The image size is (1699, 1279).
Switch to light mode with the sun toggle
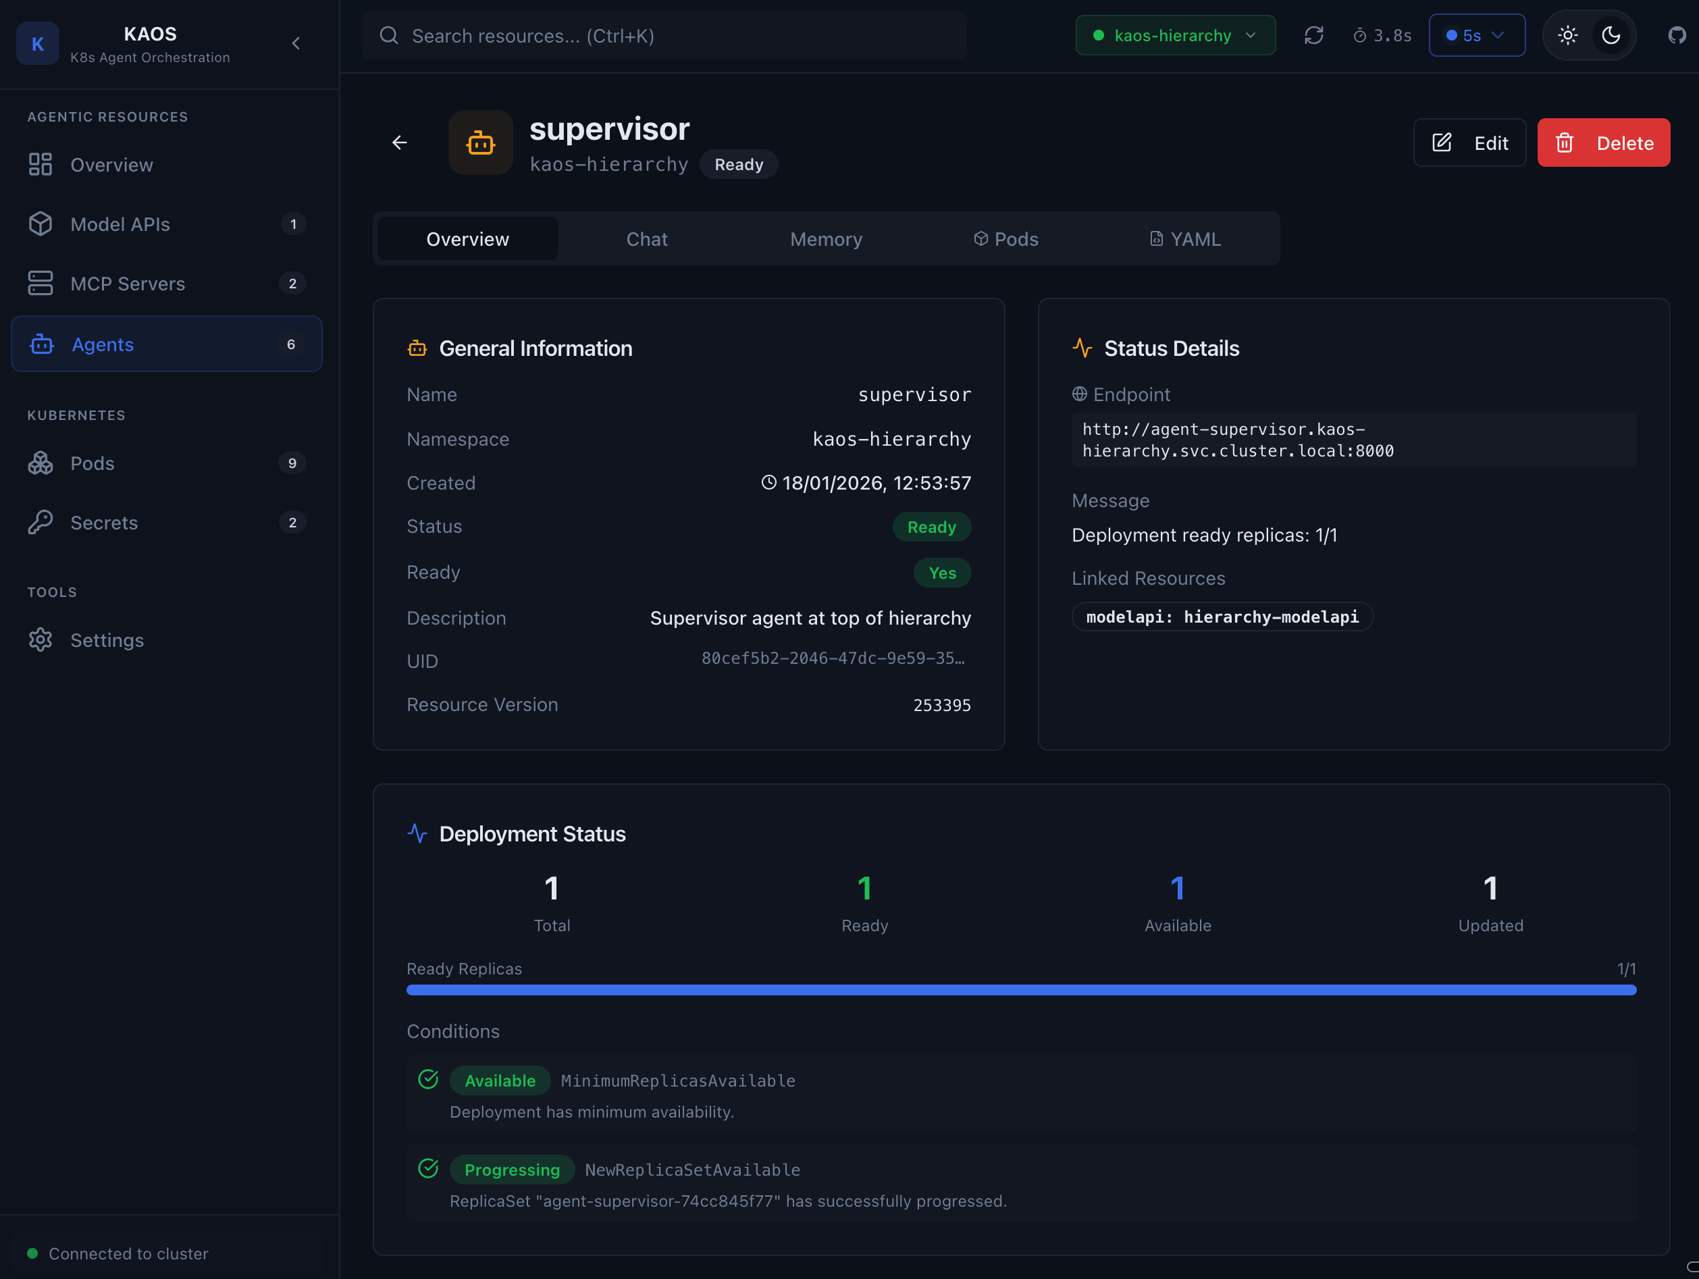(x=1567, y=34)
